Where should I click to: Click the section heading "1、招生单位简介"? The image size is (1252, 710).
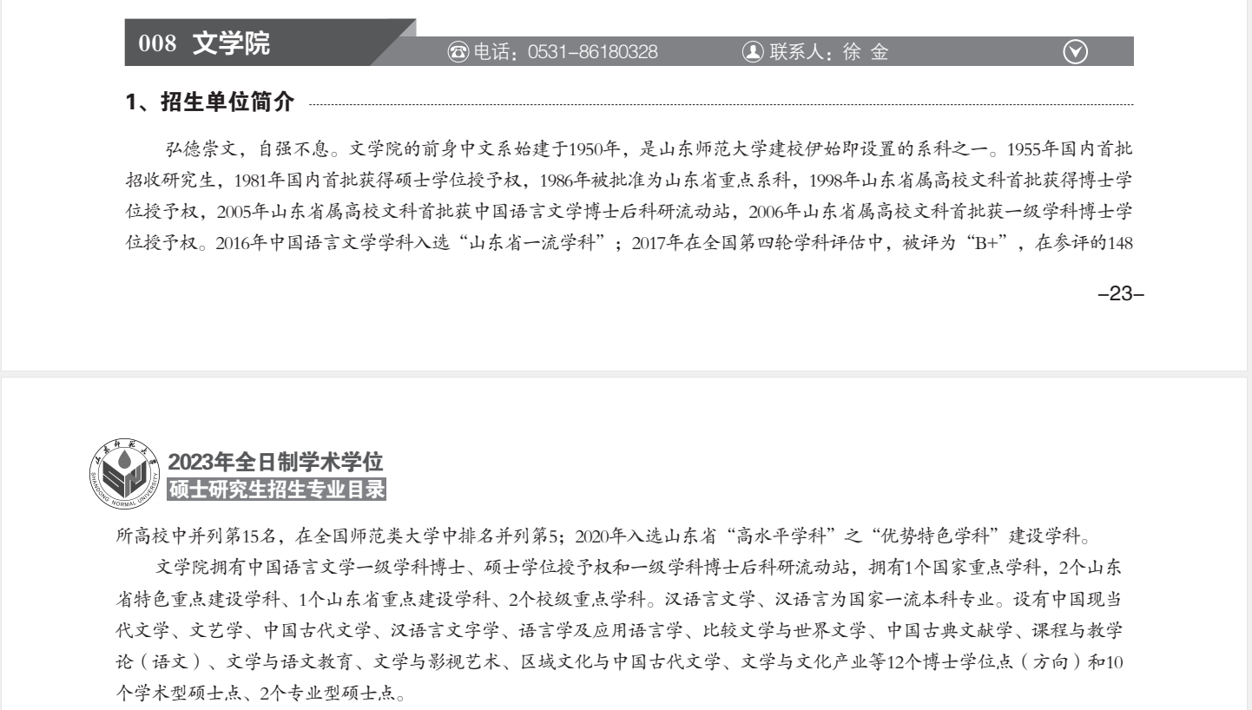tap(210, 103)
